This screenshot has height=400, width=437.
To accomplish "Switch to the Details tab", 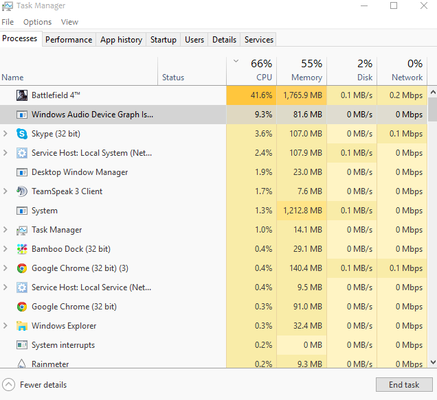I will click(x=224, y=40).
